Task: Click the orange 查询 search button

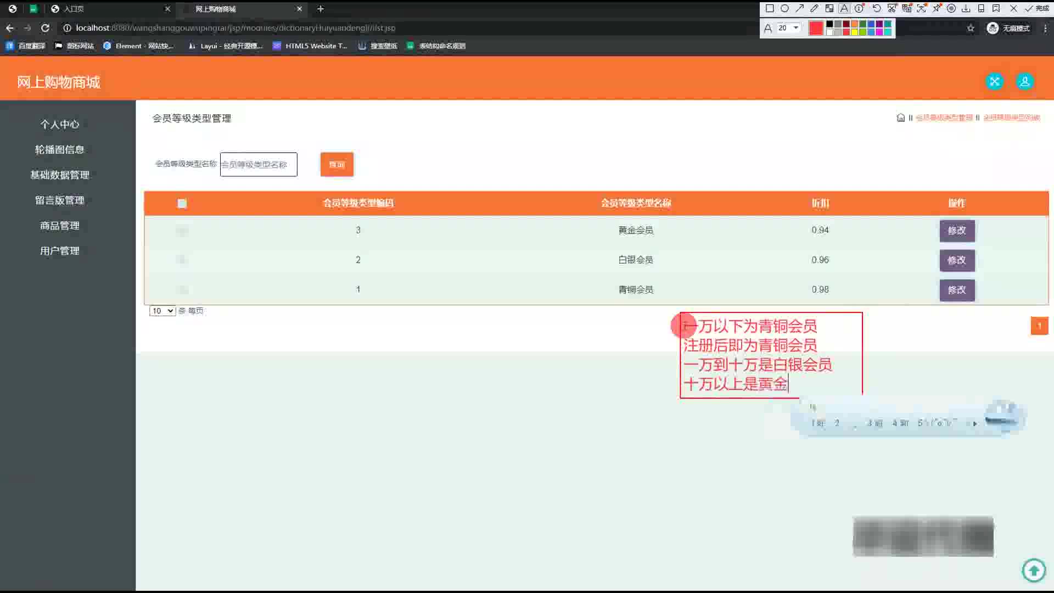Action: click(337, 164)
